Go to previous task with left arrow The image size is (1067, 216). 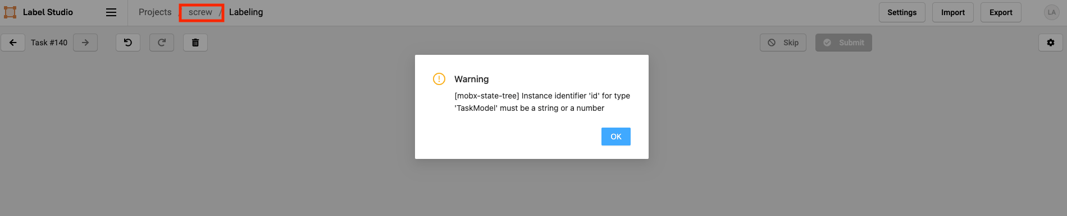(x=13, y=43)
